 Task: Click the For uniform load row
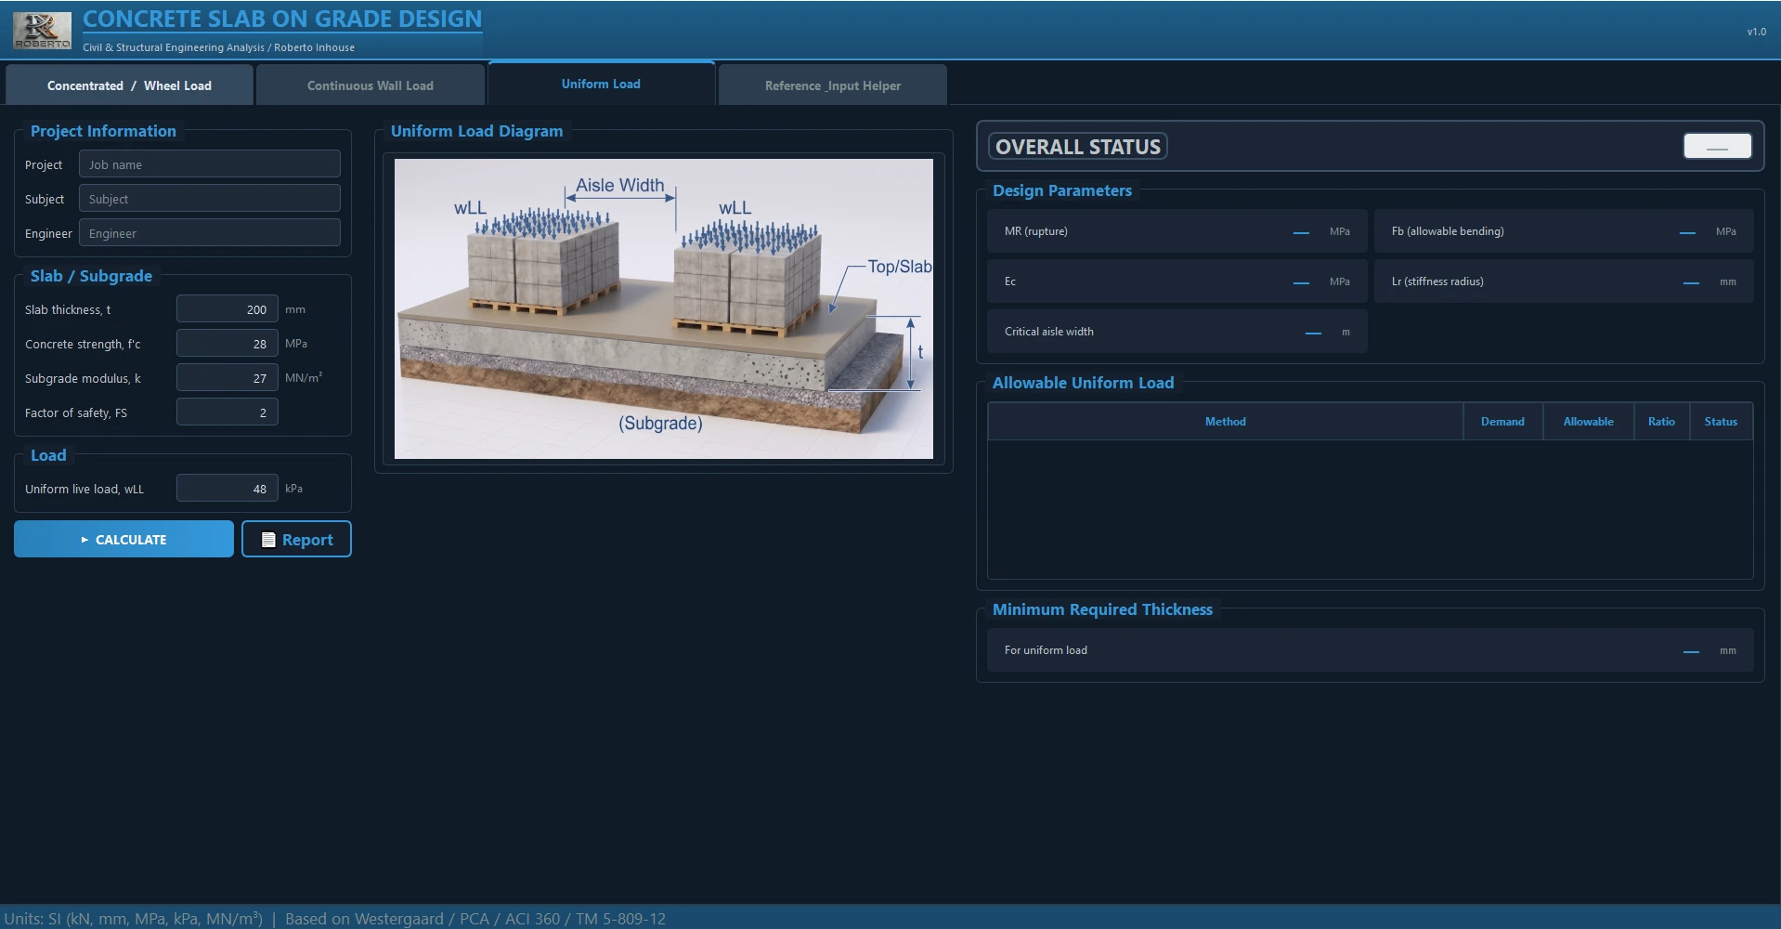click(x=1370, y=650)
